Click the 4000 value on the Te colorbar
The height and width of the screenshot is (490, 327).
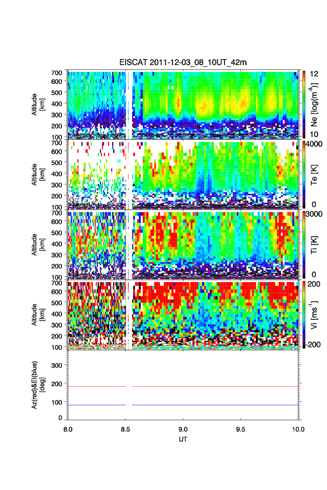315,144
